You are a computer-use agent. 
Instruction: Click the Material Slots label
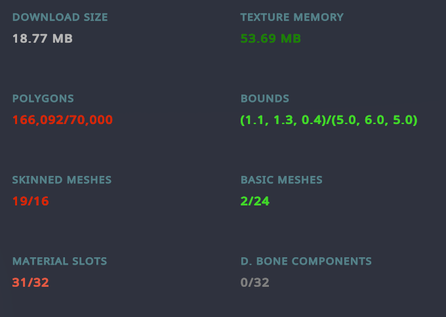[60, 261]
